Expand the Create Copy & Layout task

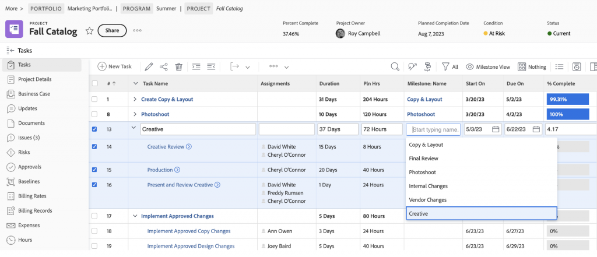(x=135, y=100)
